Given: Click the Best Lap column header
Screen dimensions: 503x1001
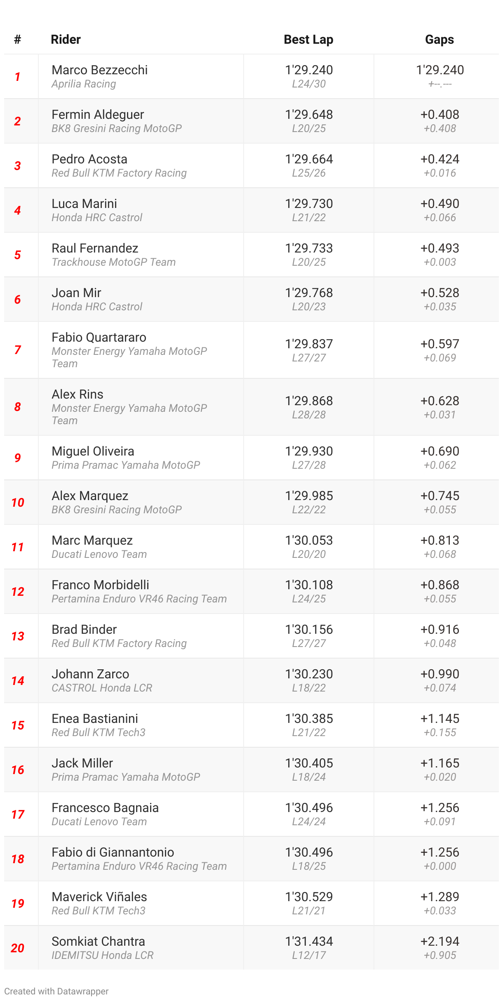Looking at the screenshot, I should [x=308, y=40].
